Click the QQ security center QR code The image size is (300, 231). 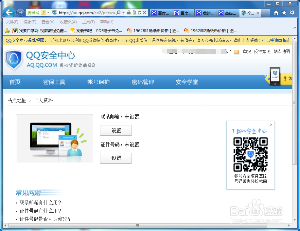(x=251, y=154)
